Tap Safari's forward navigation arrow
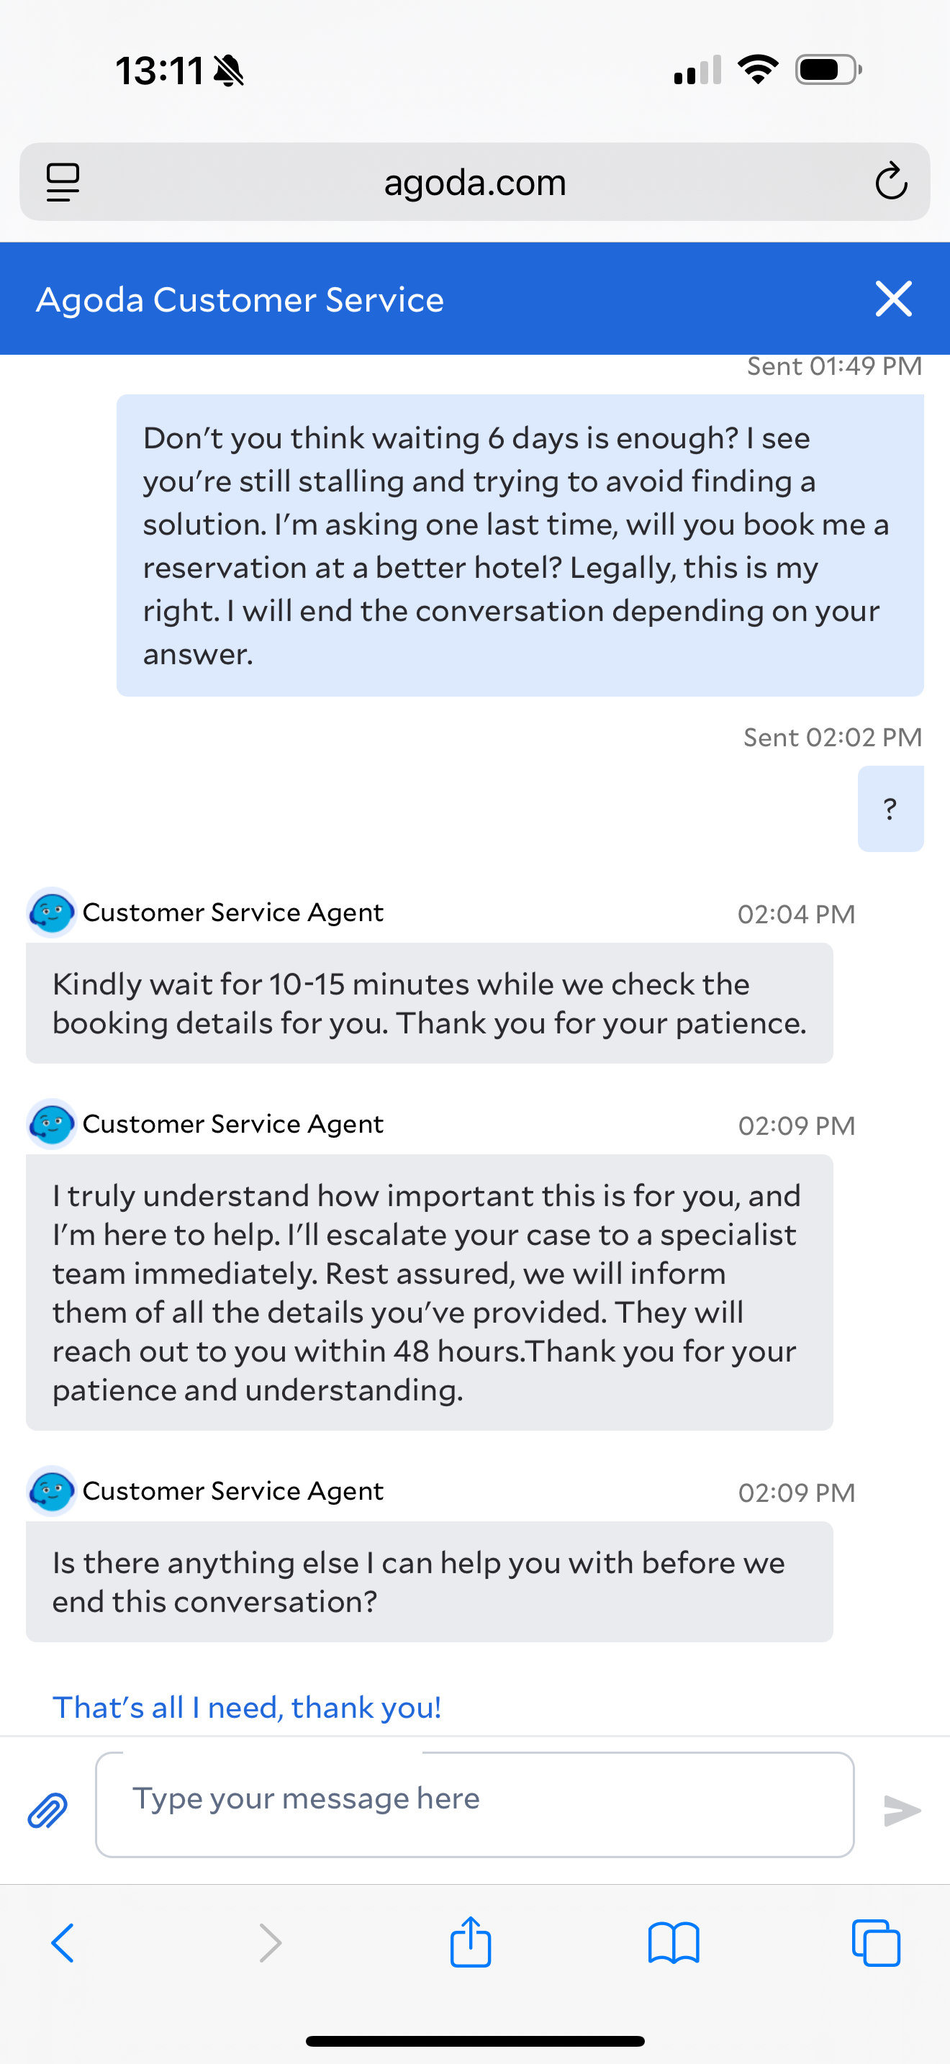The height and width of the screenshot is (2064, 950). click(271, 1943)
